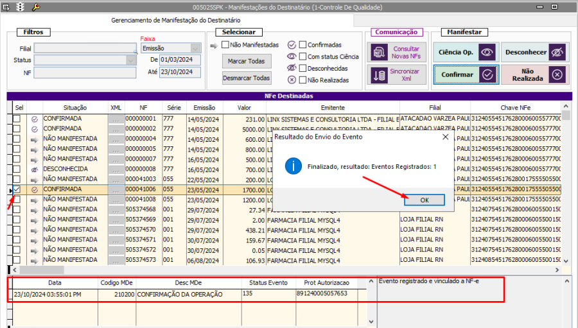Click the Não Realizada X icon
Viewport: 578px width, 328px height.
click(556, 74)
